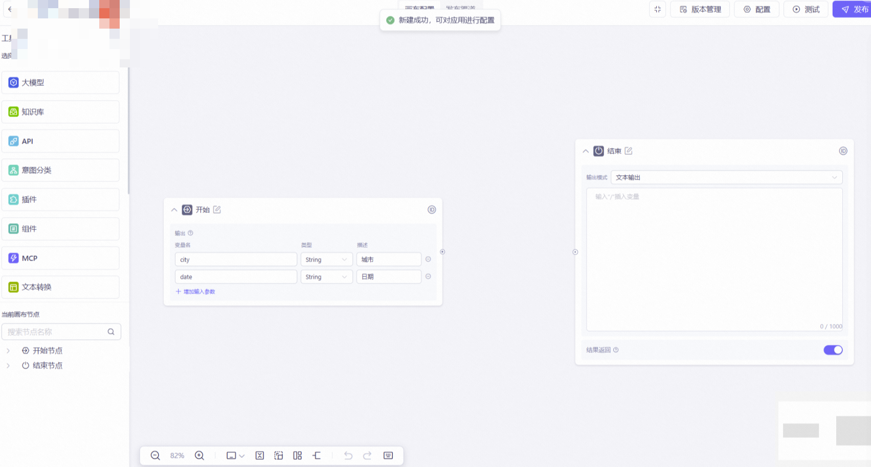Click the 日期 description field
Image resolution: width=871 pixels, height=467 pixels.
pyautogui.click(x=389, y=277)
